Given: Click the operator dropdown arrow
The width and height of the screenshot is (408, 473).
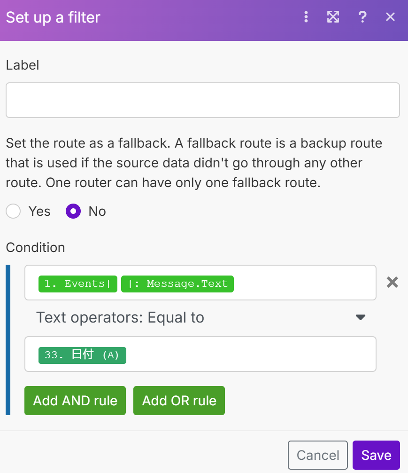Looking at the screenshot, I should pos(360,318).
